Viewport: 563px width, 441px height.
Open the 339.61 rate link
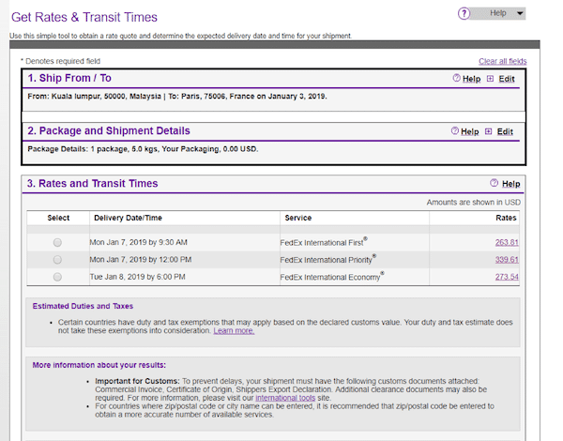pyautogui.click(x=507, y=259)
